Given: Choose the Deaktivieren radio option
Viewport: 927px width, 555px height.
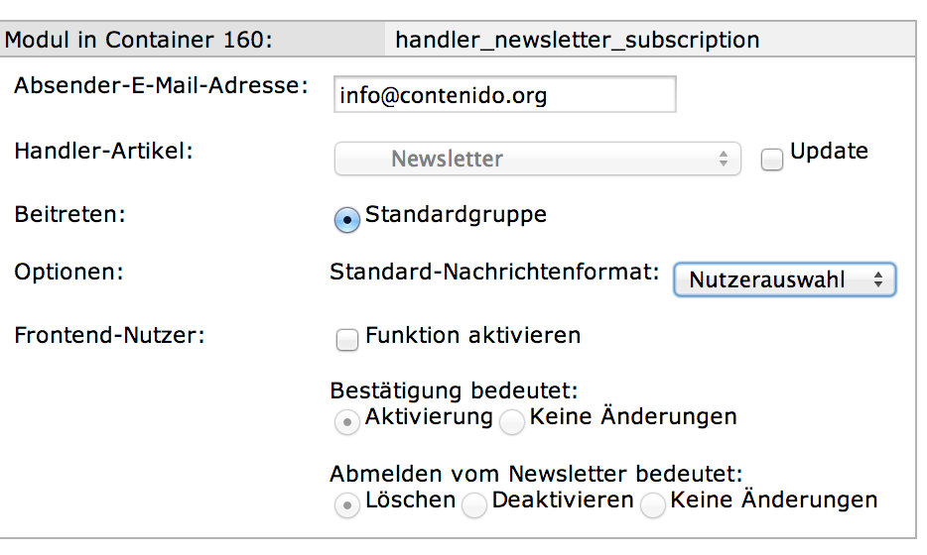Looking at the screenshot, I should (x=474, y=505).
